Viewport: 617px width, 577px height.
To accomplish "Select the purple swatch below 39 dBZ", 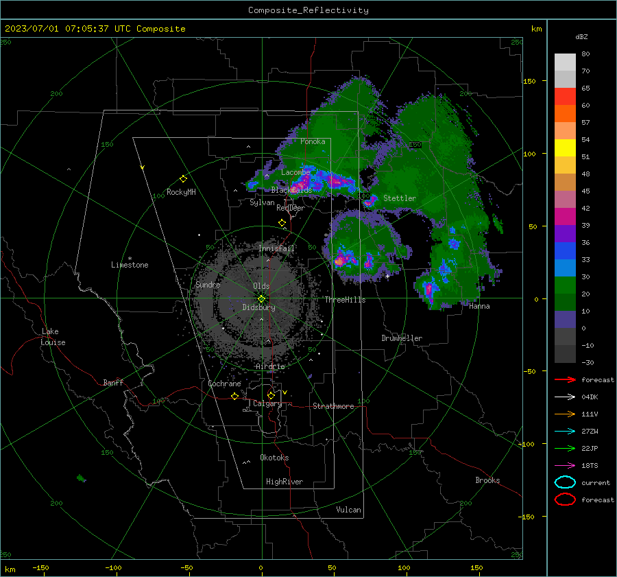I will pyautogui.click(x=565, y=233).
